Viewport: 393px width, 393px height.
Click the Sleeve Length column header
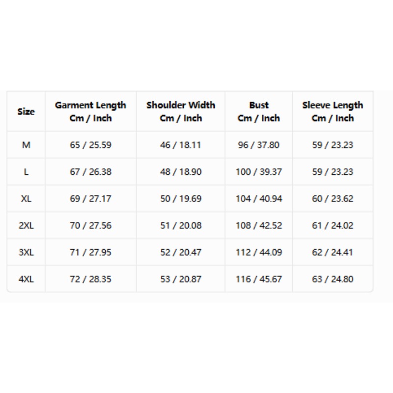point(333,112)
